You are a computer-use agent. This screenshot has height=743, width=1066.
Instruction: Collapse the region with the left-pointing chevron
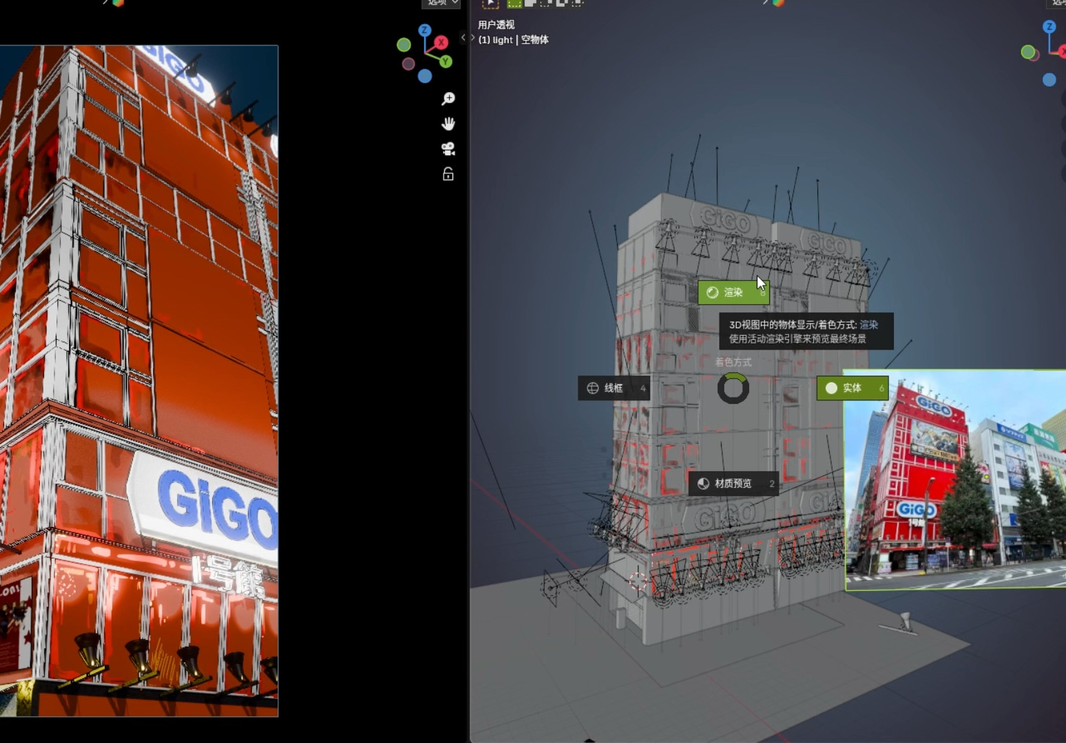463,38
